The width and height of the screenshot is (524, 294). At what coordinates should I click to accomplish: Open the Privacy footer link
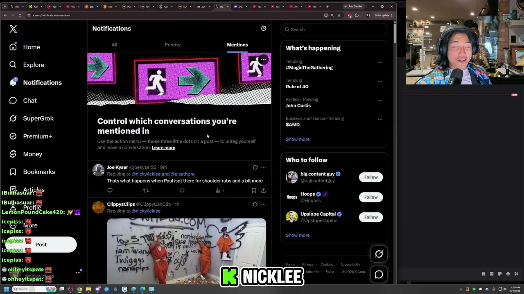308,265
